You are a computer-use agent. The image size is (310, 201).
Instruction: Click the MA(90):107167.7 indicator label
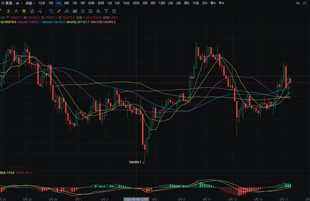(78, 22)
